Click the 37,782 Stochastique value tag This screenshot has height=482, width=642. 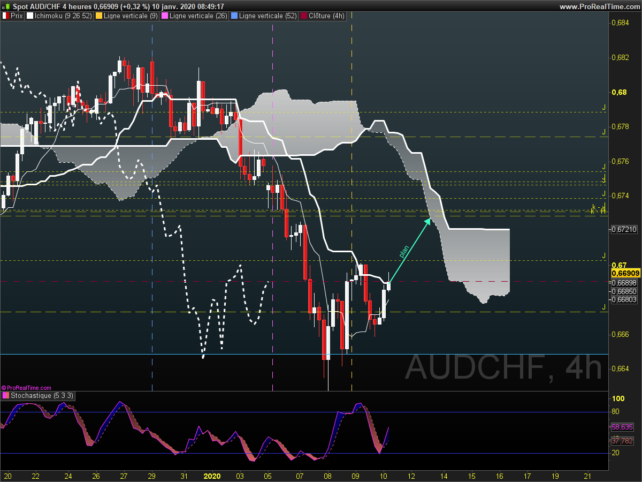[622, 441]
